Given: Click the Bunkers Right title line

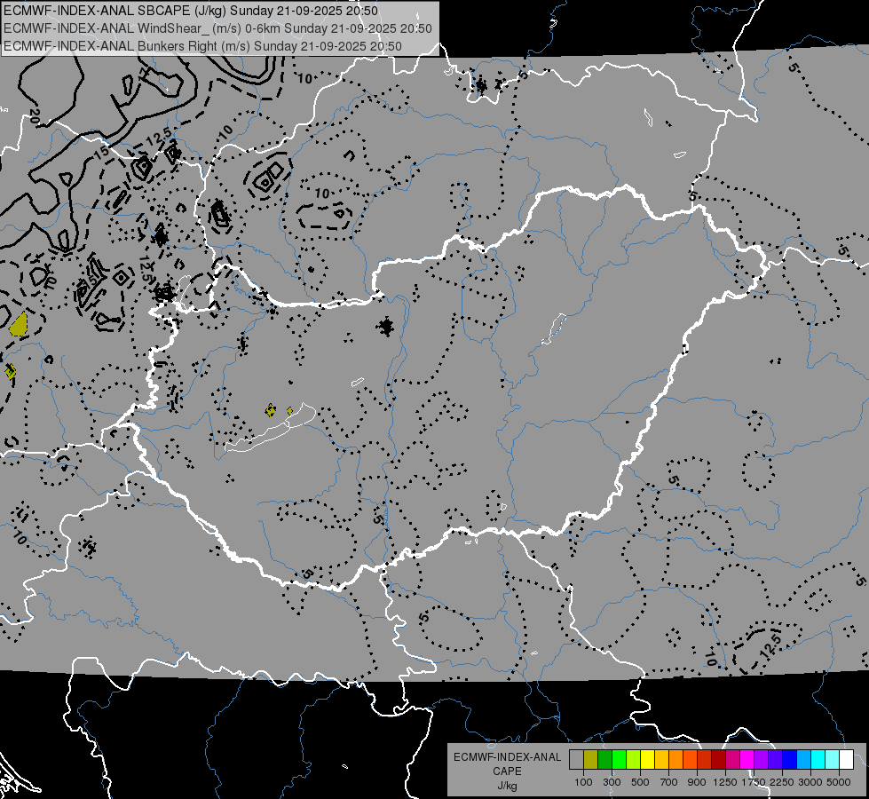Looking at the screenshot, I should coord(203,46).
